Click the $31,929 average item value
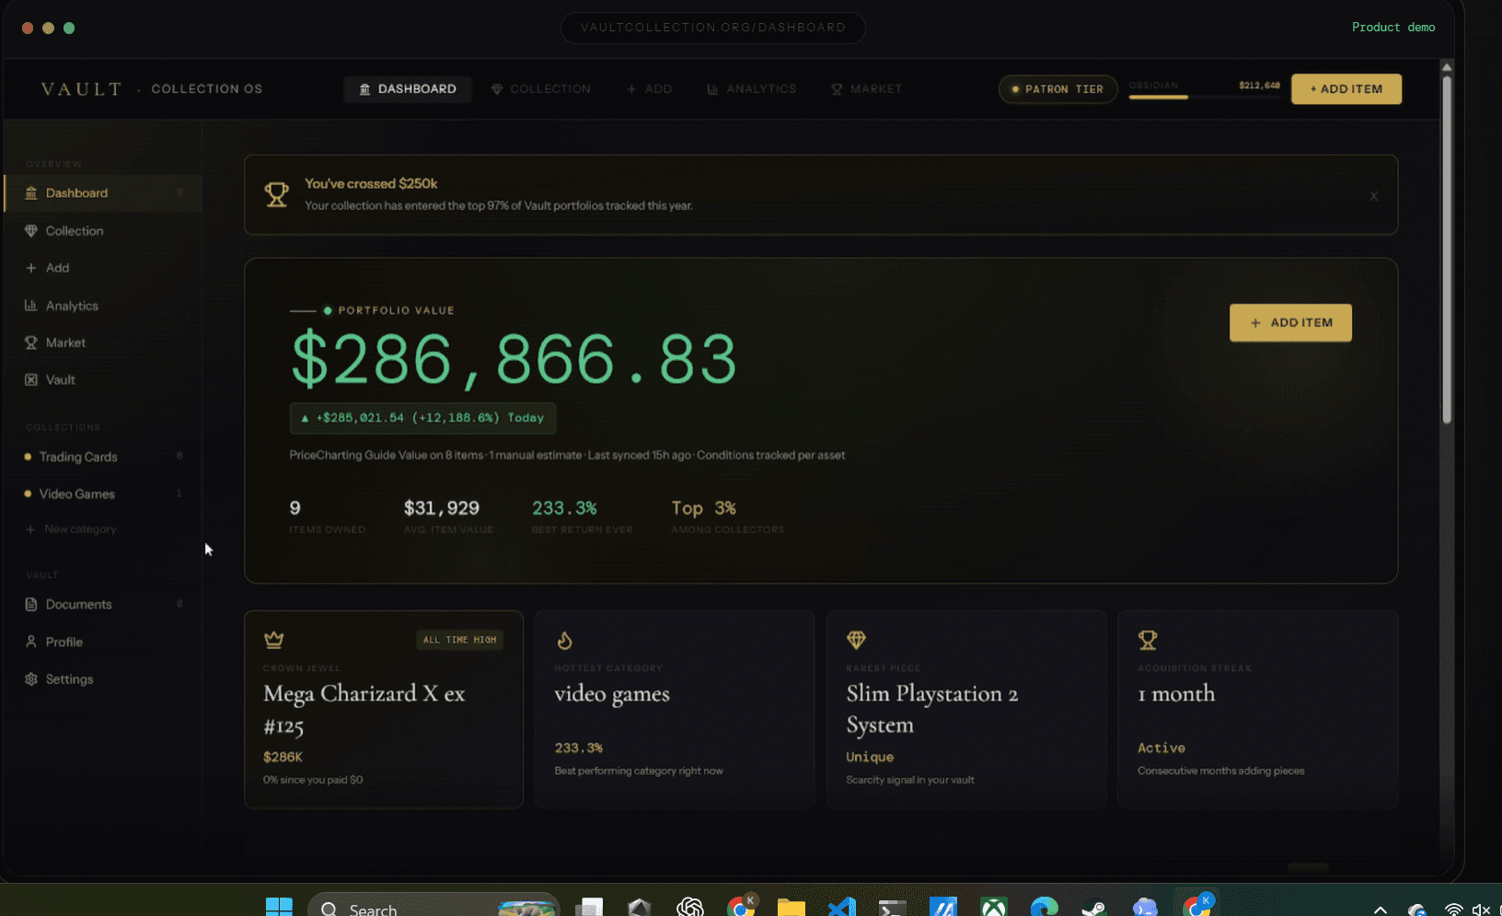 coord(448,517)
